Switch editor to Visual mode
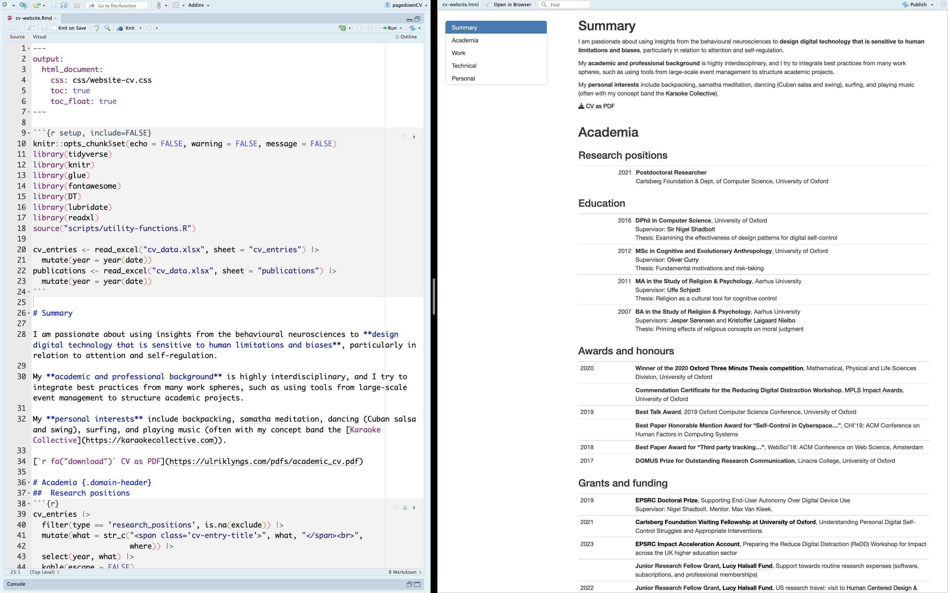Screen dimensions: 948x593 39,37
